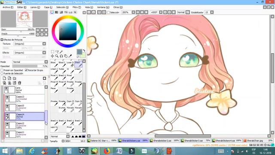275x155 pixels.
Task: Choose the Lineart 2 brush preset
Action: 54,71
